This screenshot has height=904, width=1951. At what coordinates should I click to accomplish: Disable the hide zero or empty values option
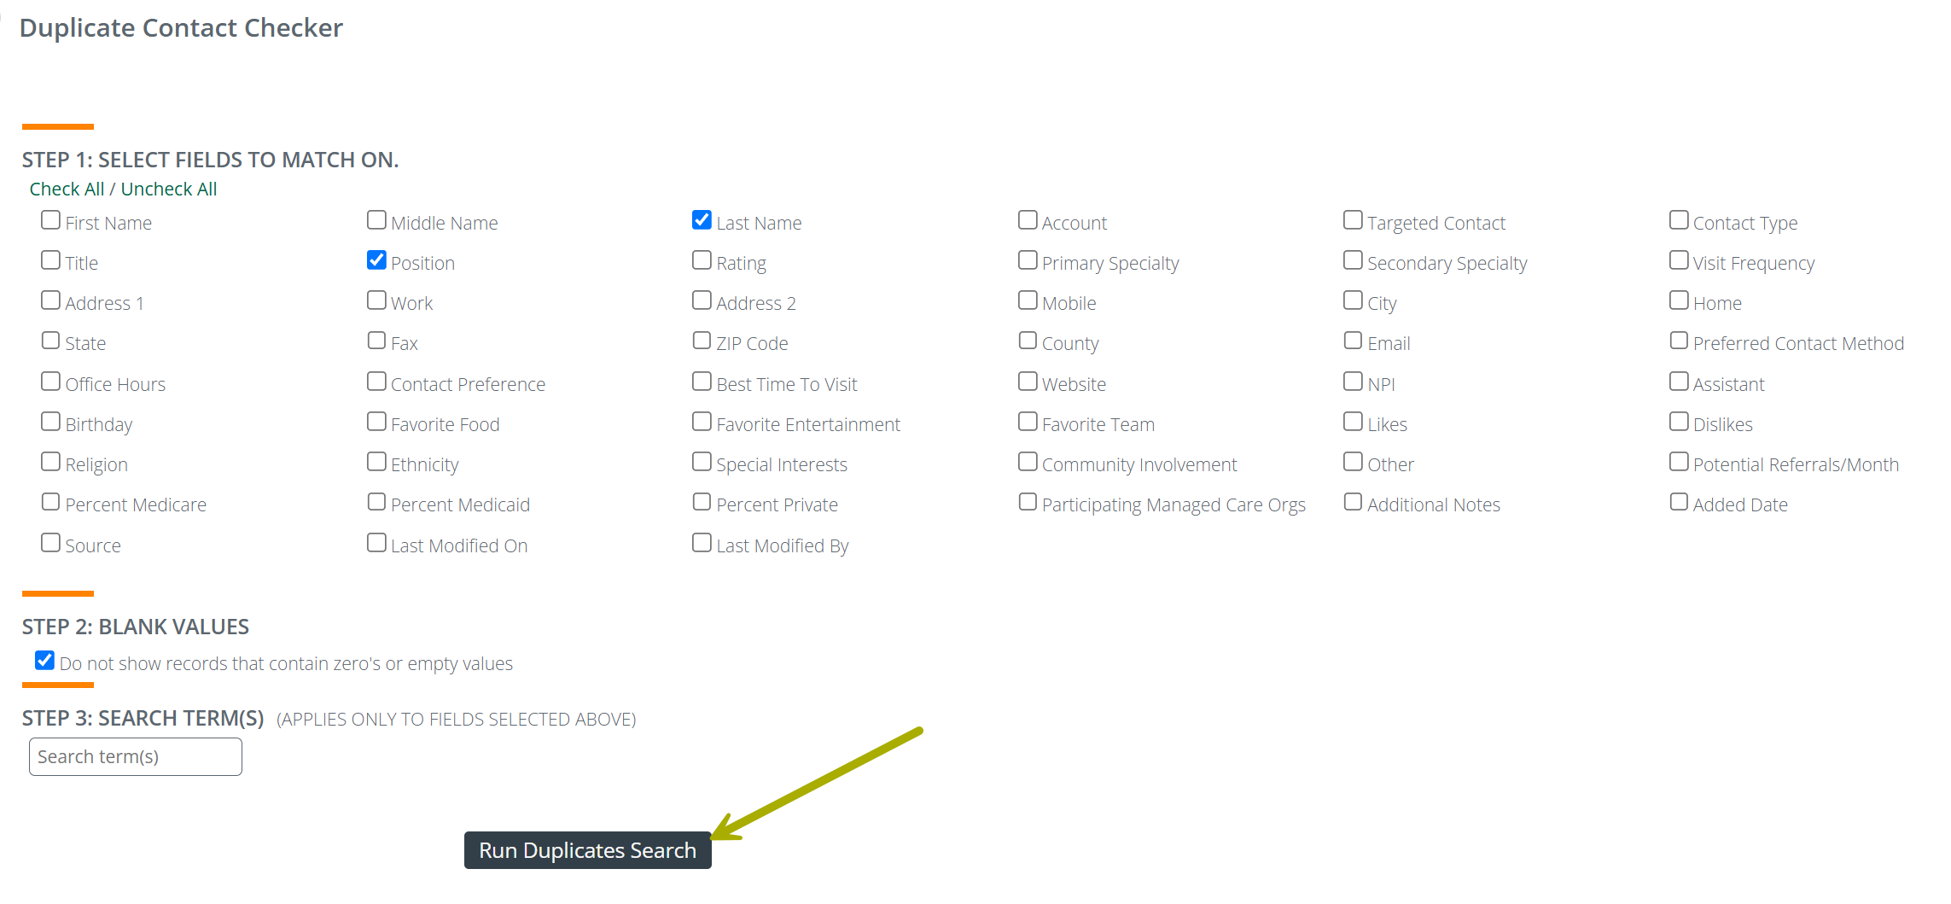pyautogui.click(x=45, y=661)
